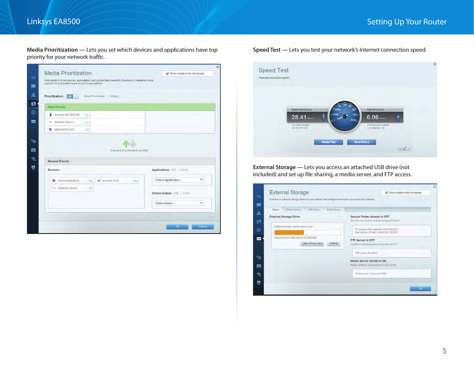Open Settings link next to Reset Prioritization
474x366 pixels.
114,96
